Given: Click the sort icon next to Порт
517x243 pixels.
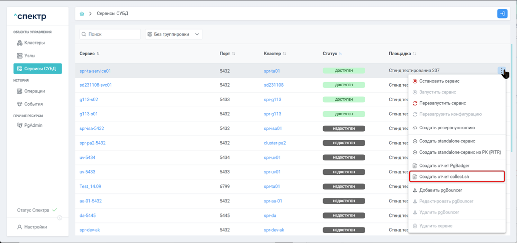Looking at the screenshot, I should (233, 54).
